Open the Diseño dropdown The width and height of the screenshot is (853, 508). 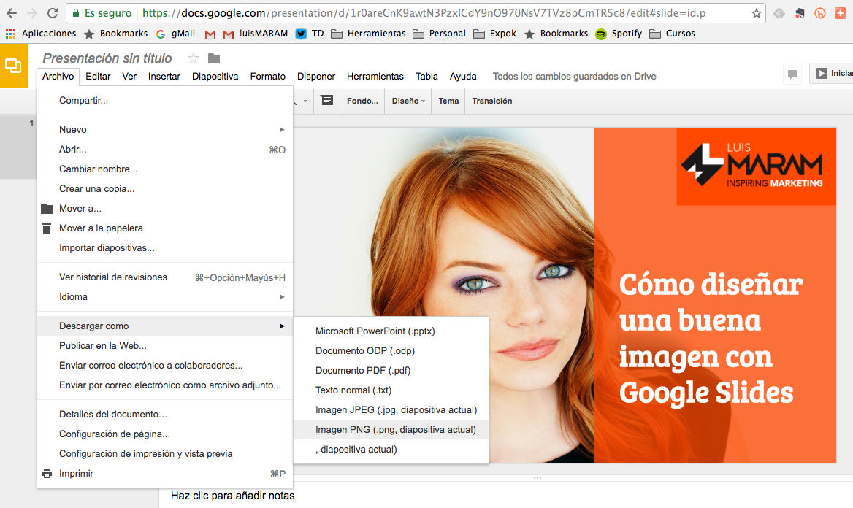pos(408,100)
